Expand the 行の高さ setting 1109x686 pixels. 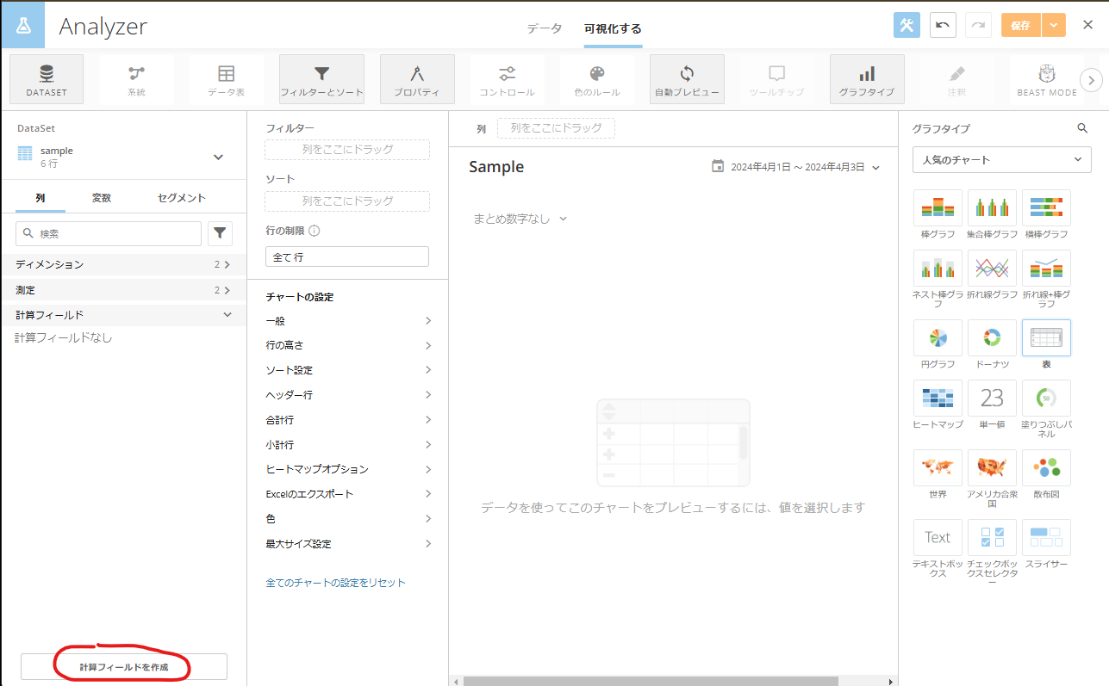point(348,345)
